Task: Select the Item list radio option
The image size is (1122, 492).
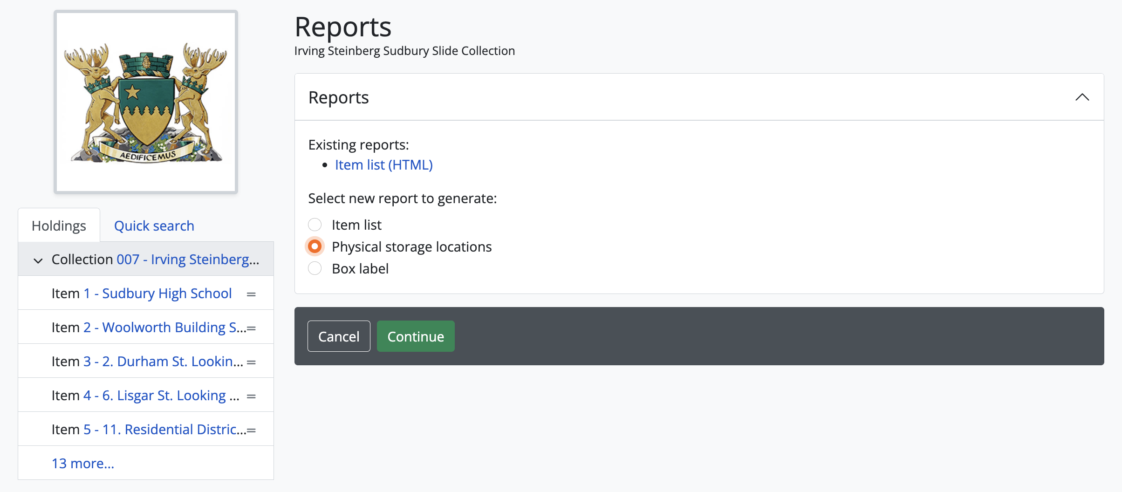Action: tap(315, 225)
